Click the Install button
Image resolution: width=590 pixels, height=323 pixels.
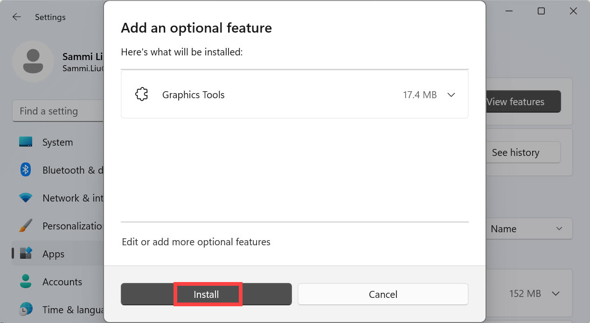point(206,295)
